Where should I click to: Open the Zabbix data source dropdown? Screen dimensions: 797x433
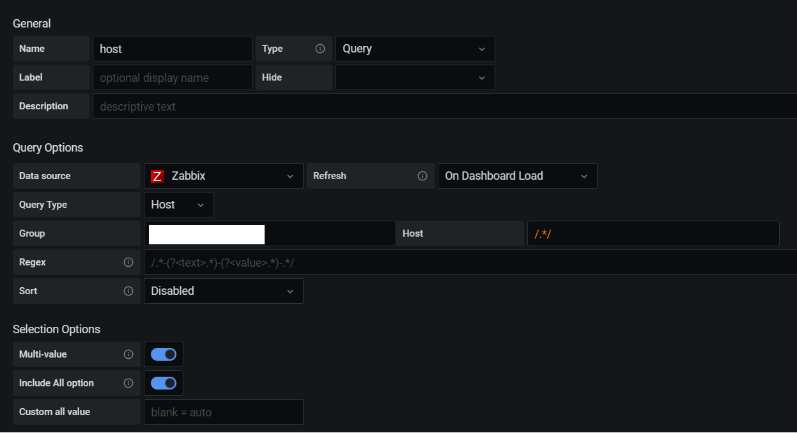223,176
